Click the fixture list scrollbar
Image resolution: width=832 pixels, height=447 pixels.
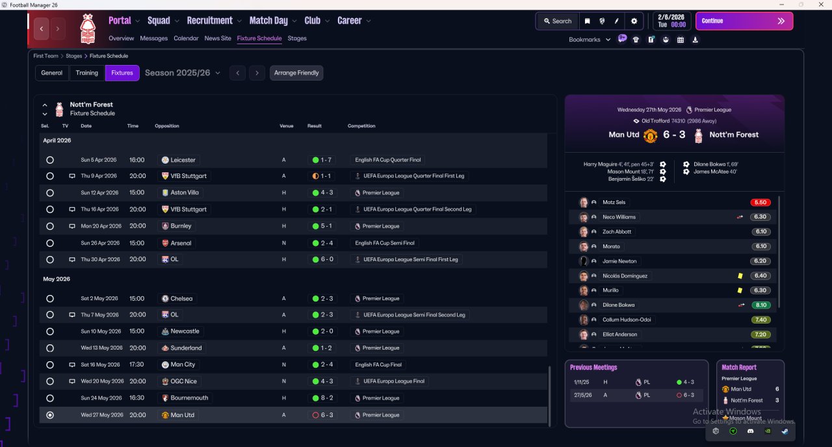550,395
